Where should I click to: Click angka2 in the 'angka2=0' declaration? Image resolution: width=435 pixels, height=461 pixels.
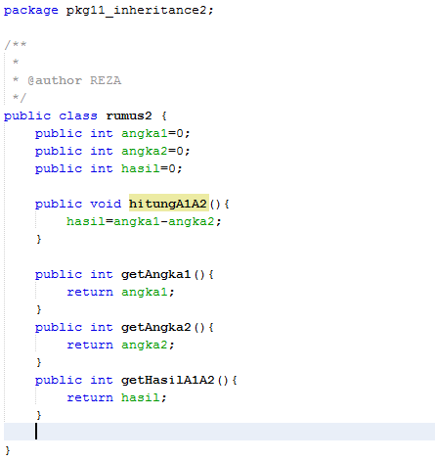click(145, 151)
